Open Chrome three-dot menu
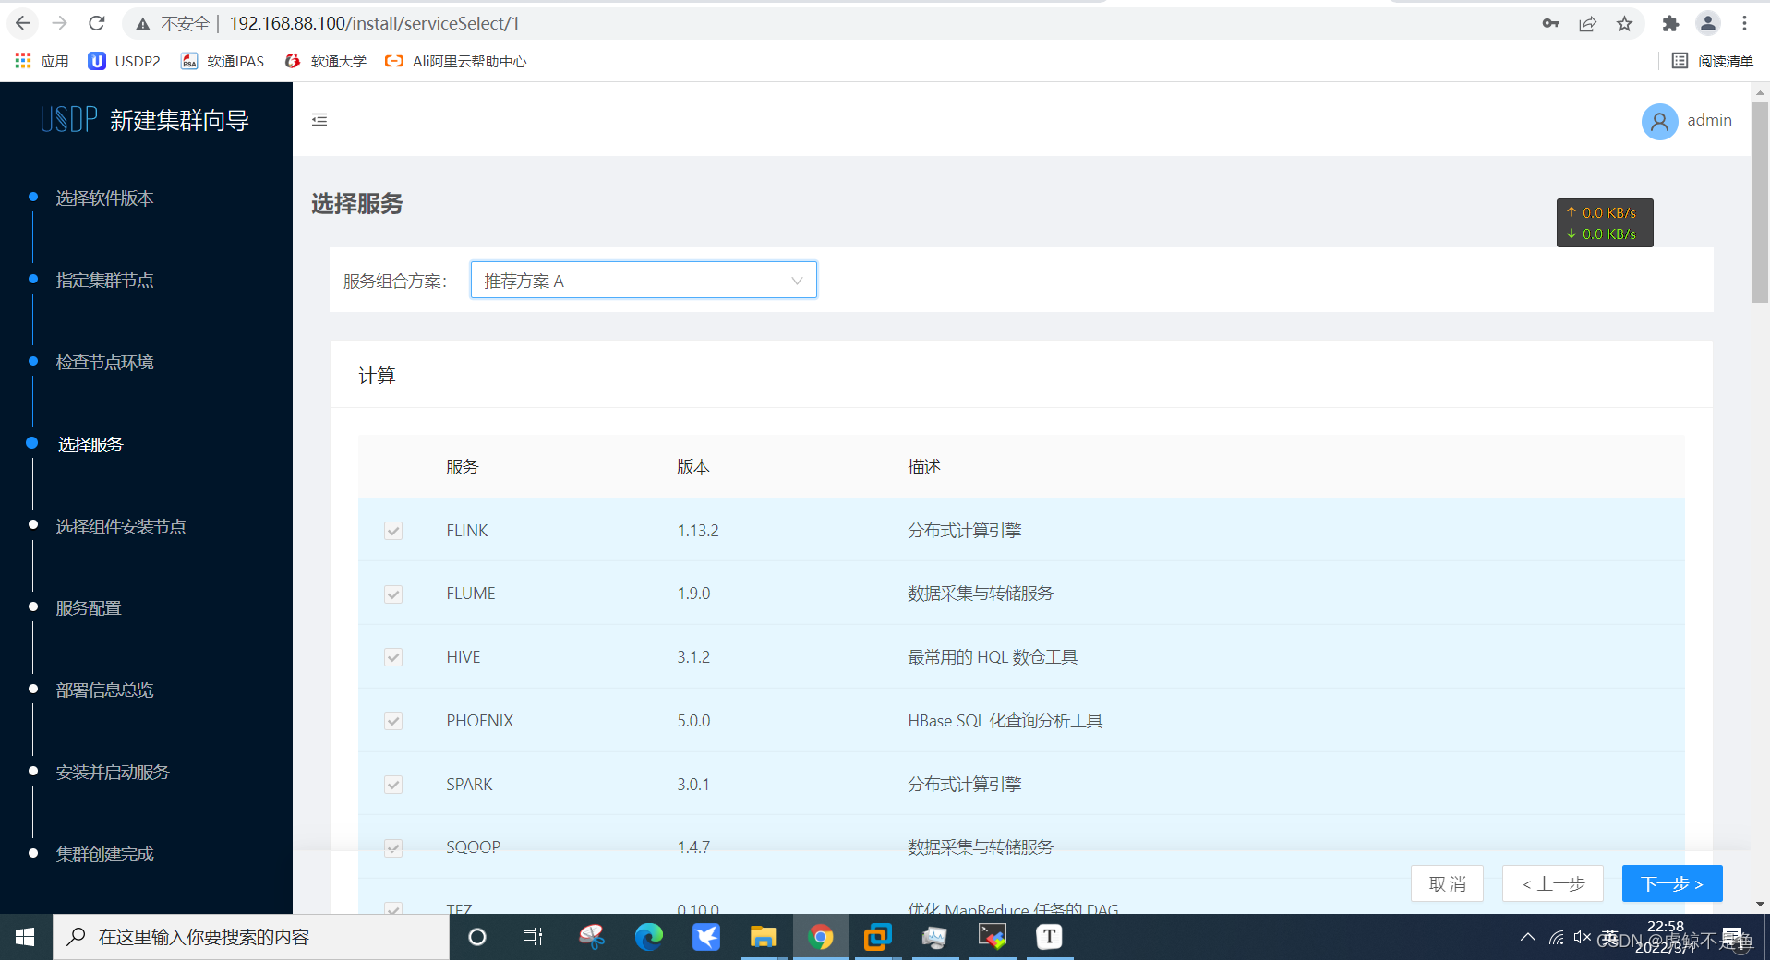Viewport: 1770px width, 960px height. [x=1744, y=24]
